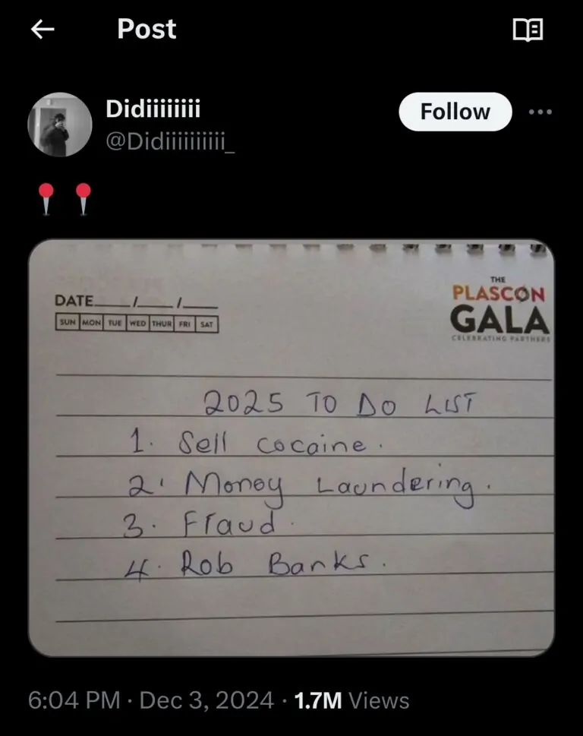Click Didiiiiiiiii's profile avatar

[60, 125]
